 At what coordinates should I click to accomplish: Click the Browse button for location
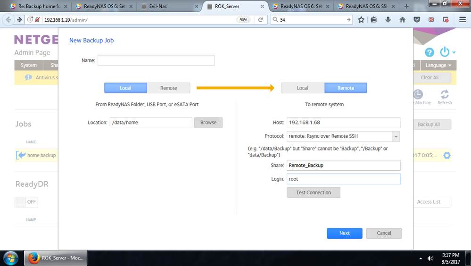click(208, 123)
